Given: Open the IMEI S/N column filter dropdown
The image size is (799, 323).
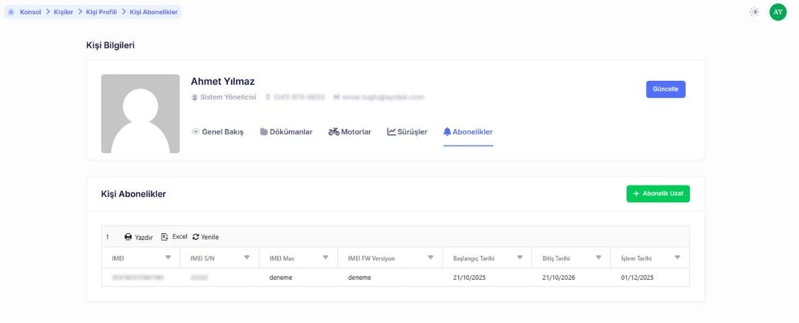Looking at the screenshot, I should point(247,258).
